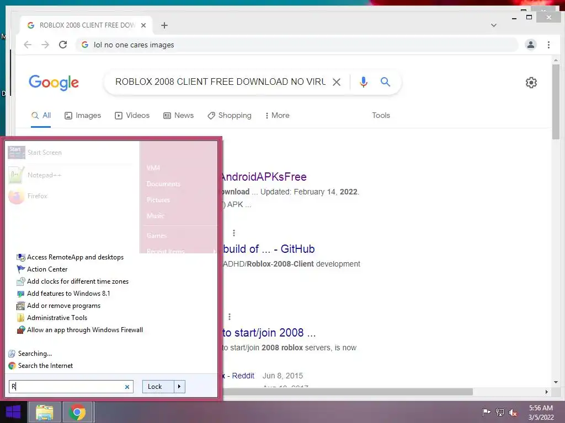The height and width of the screenshot is (423, 565).
Task: Open the AndroidAPKsFree search result
Action: coord(263,177)
